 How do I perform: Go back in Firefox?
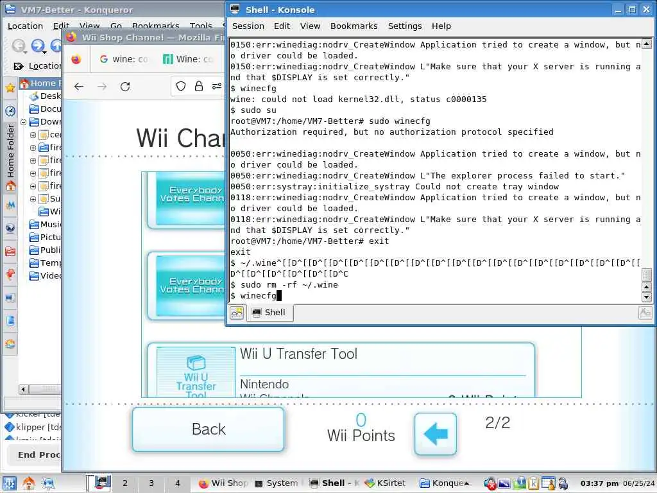[79, 87]
